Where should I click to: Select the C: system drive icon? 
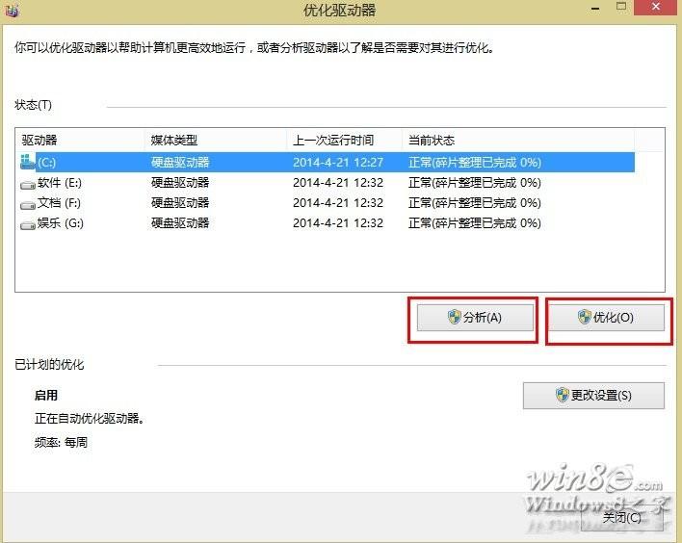tap(27, 162)
